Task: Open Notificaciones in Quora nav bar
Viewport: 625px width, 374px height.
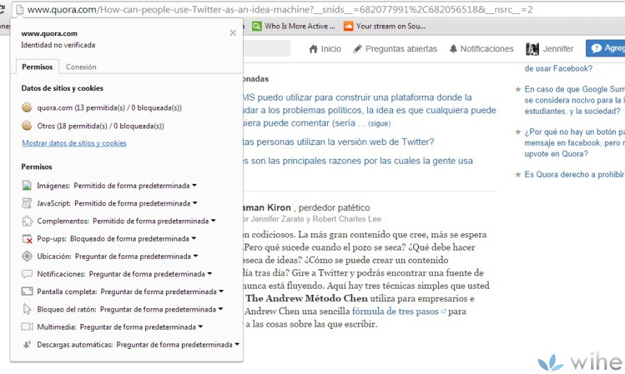Action: 481,49
